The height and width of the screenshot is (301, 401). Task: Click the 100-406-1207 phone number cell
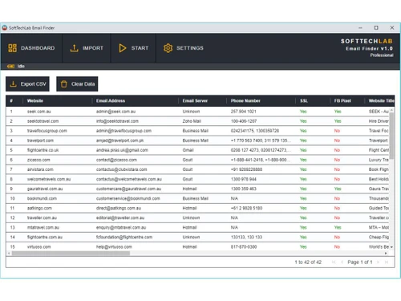click(x=244, y=121)
